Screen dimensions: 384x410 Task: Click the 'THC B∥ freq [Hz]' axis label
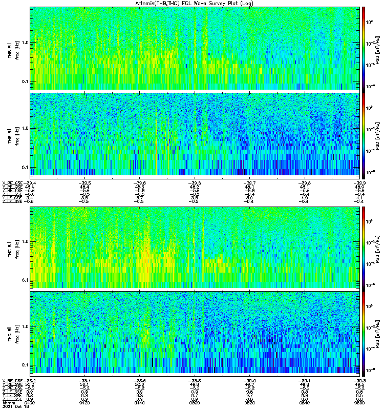point(13,334)
